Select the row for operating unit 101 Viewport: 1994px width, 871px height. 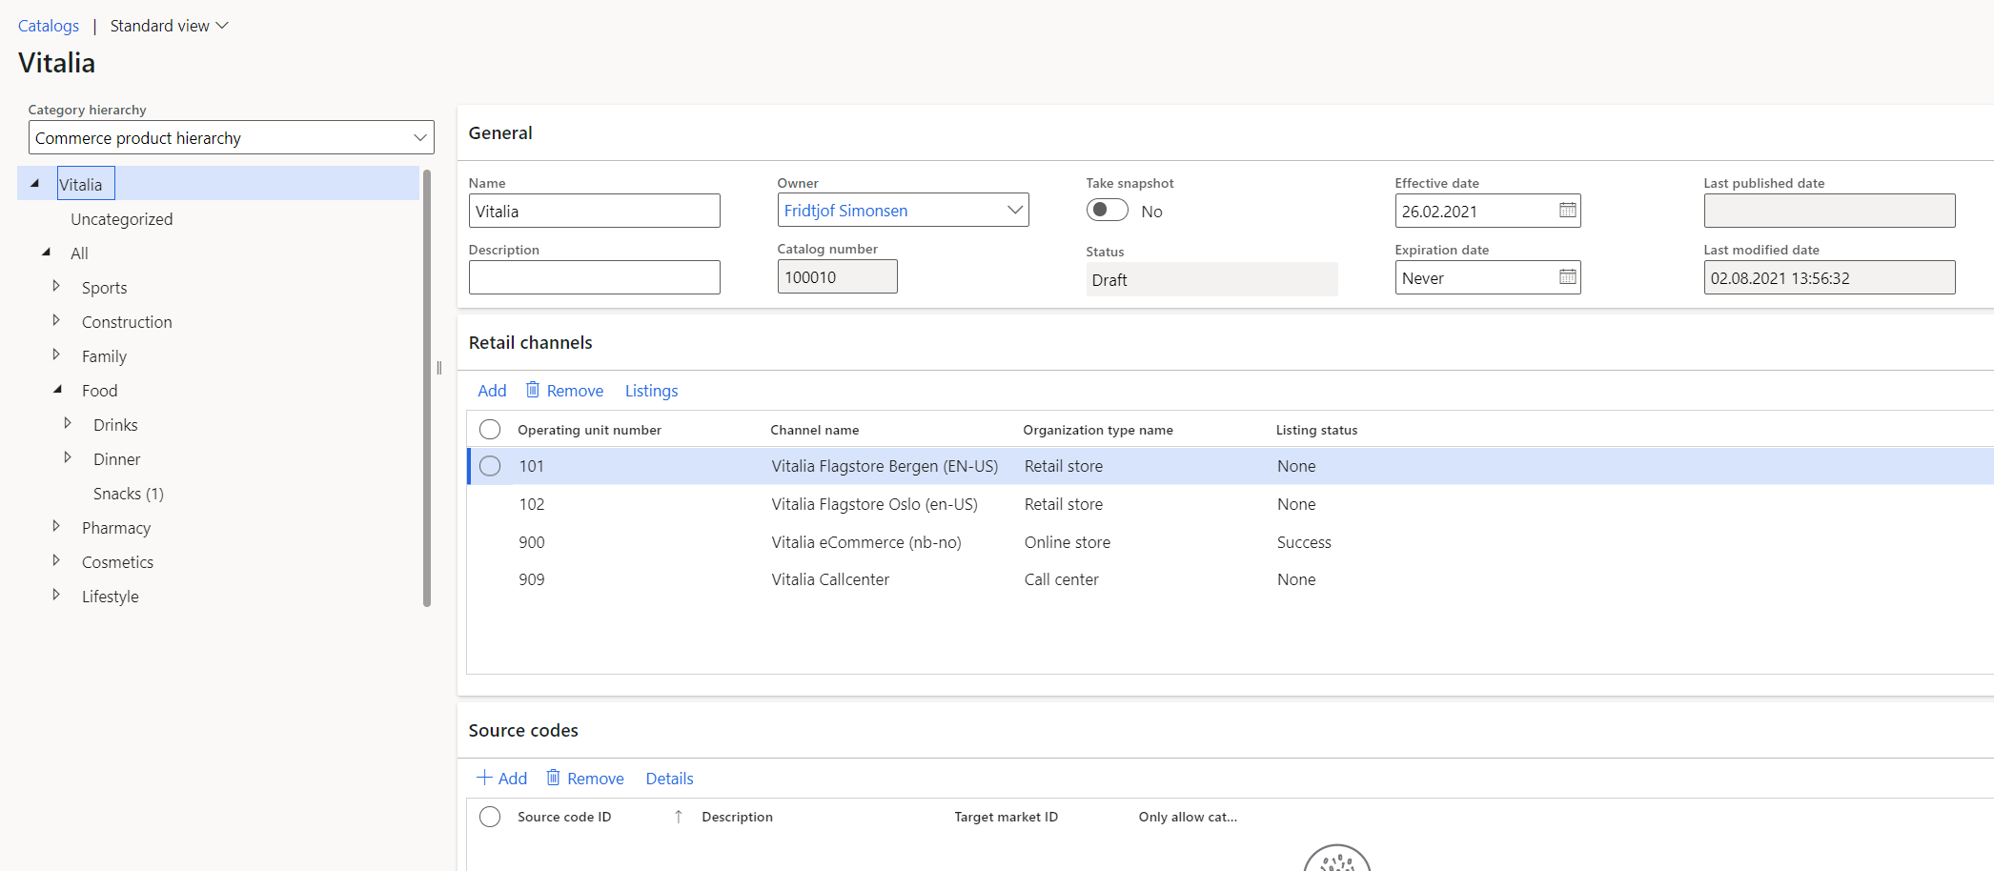tap(490, 466)
